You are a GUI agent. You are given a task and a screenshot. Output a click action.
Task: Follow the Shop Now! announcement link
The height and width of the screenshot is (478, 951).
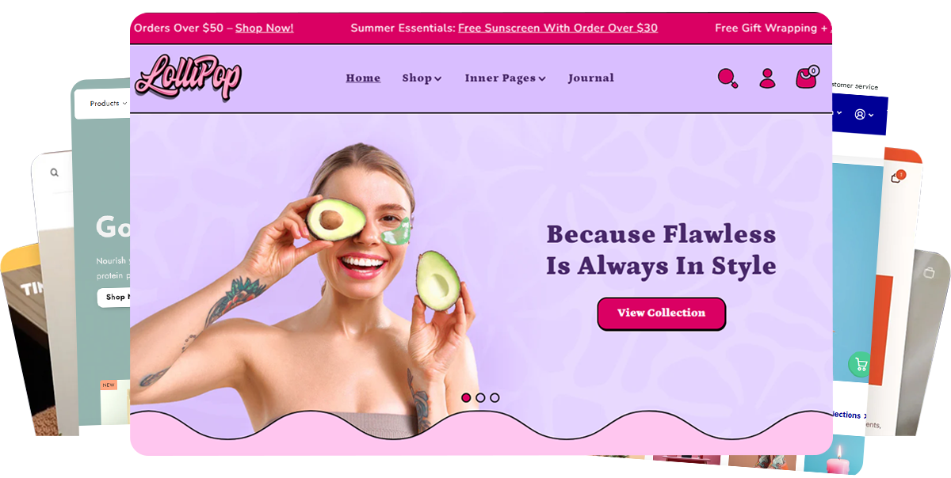pos(264,28)
